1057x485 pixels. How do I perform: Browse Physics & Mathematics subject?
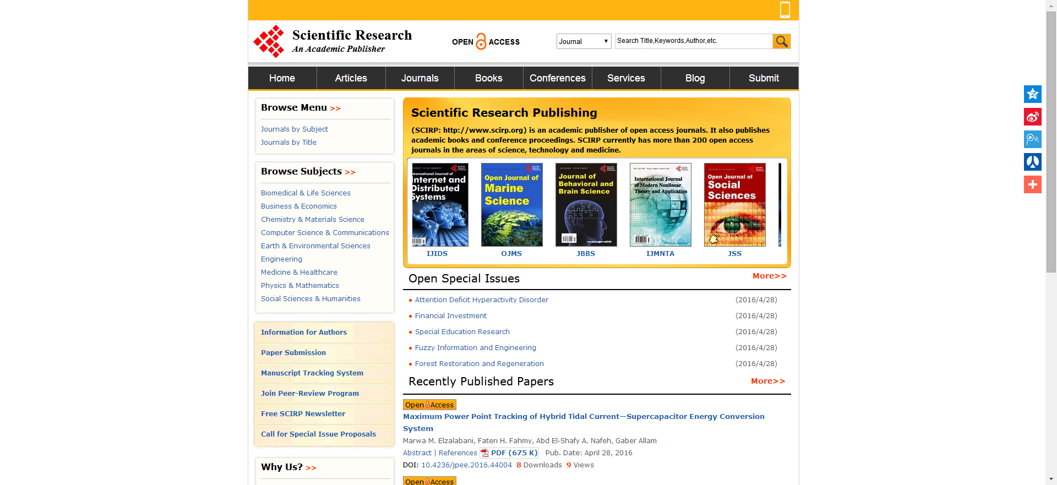300,286
